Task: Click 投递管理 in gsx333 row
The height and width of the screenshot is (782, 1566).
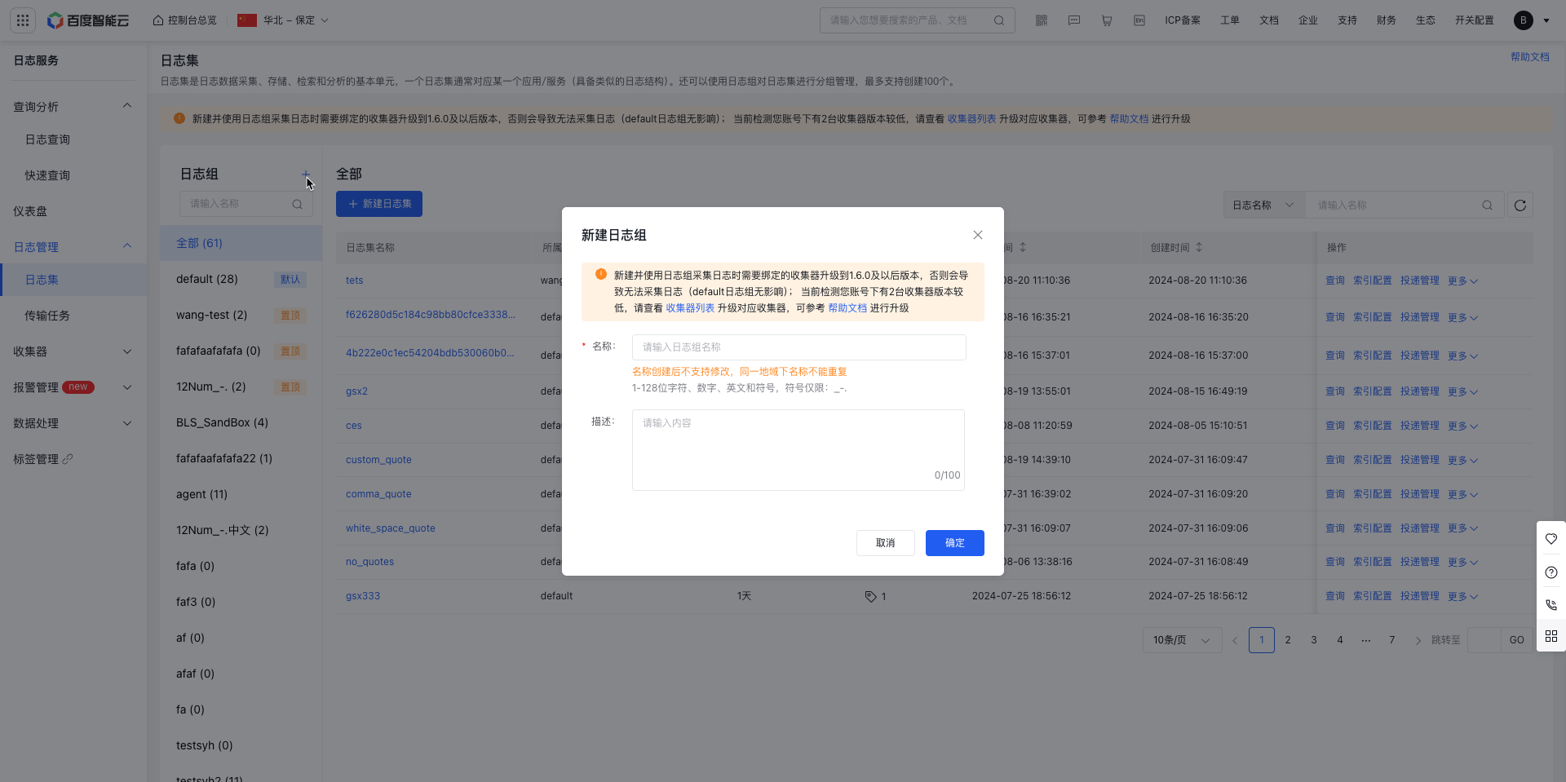Action: (x=1420, y=596)
